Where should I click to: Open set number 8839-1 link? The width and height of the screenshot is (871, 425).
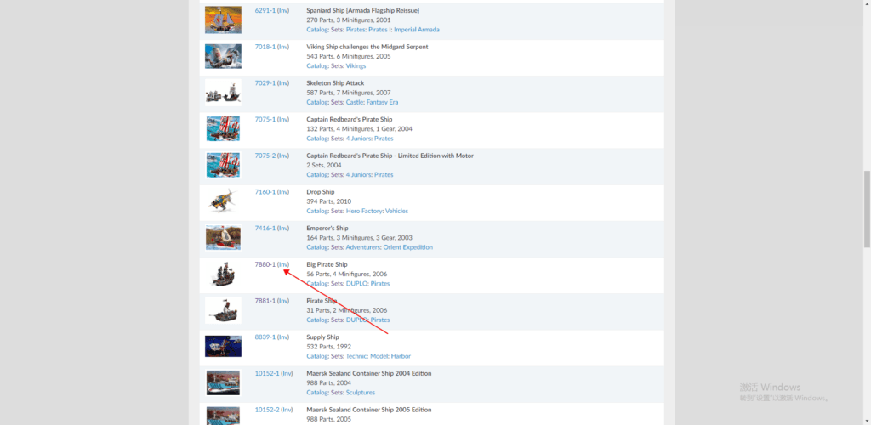click(x=265, y=337)
